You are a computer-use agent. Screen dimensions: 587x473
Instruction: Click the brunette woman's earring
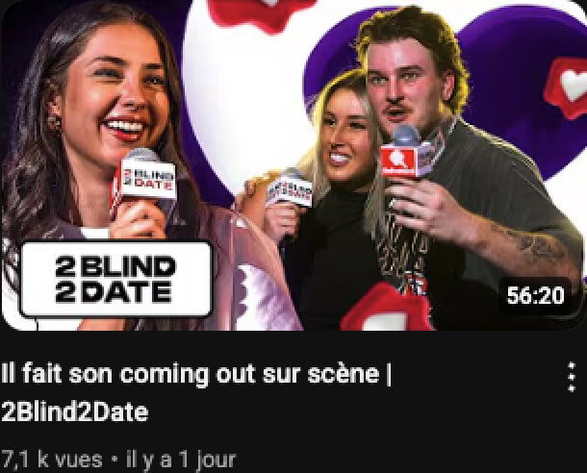coord(54,120)
